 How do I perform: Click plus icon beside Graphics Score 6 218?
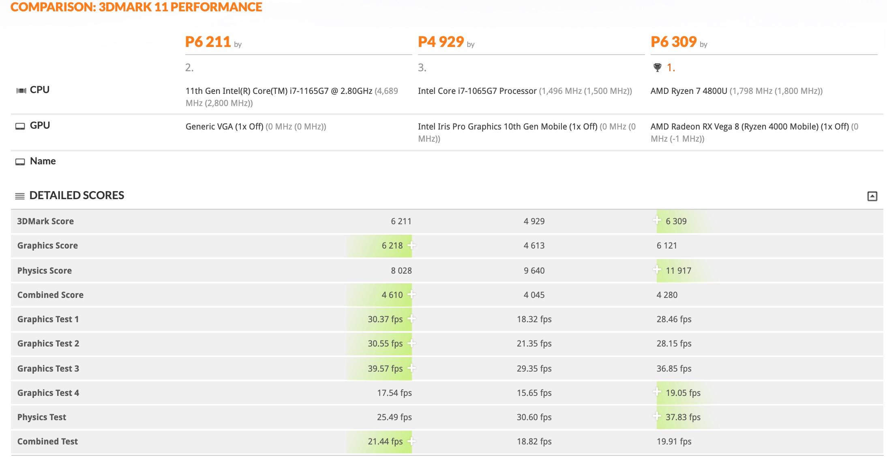click(411, 245)
